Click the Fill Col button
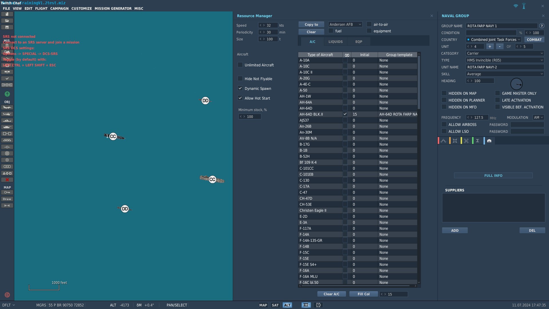The height and width of the screenshot is (309, 549). (x=363, y=294)
